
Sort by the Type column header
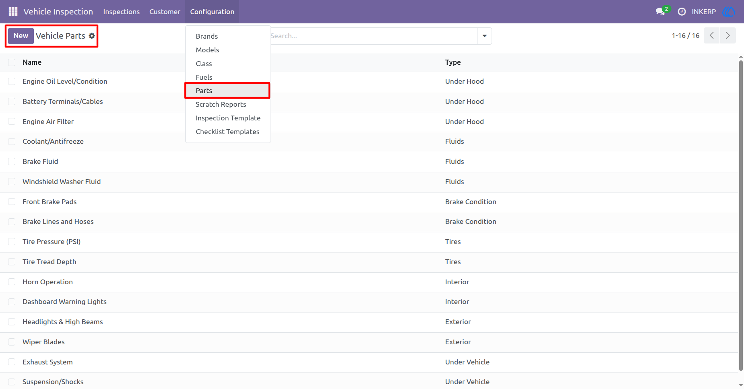pos(453,62)
